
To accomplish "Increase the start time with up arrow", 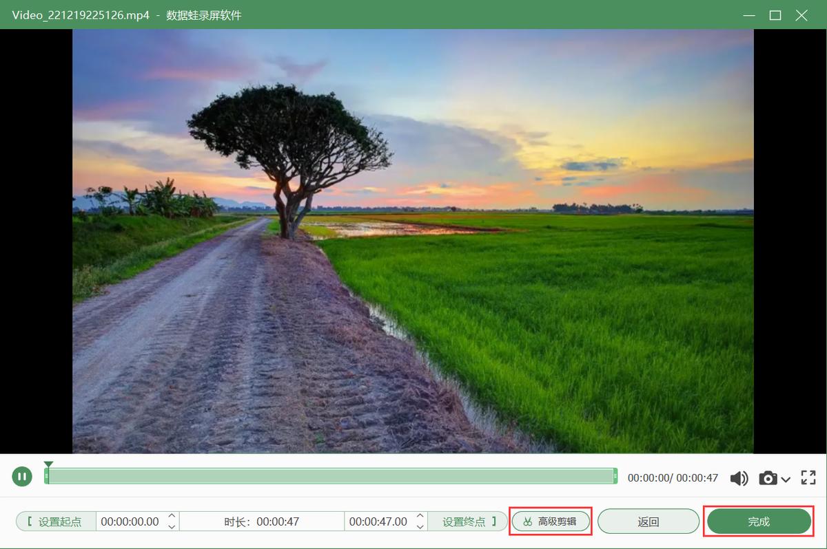I will point(172,516).
